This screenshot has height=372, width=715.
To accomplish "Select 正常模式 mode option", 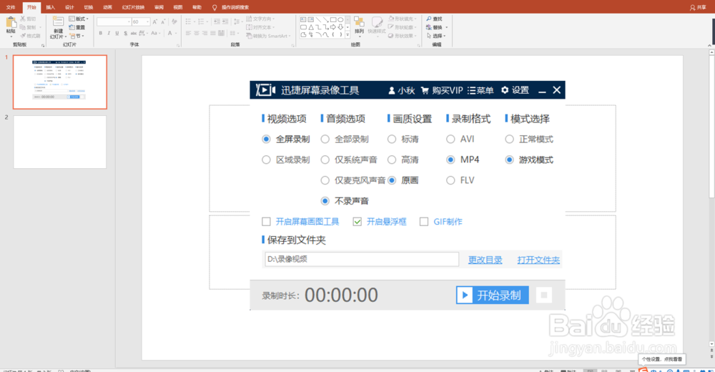I will click(509, 139).
